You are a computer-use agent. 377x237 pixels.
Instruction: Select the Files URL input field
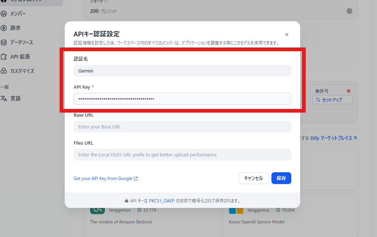pos(182,155)
